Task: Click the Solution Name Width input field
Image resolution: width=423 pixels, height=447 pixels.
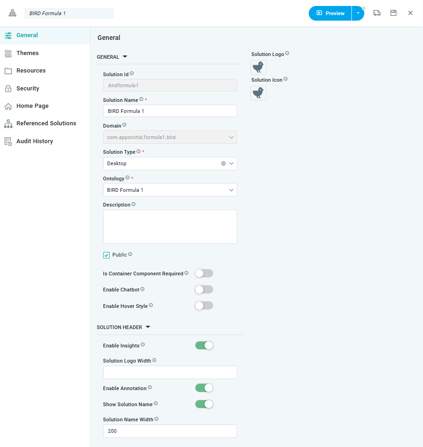Action: tap(170, 431)
